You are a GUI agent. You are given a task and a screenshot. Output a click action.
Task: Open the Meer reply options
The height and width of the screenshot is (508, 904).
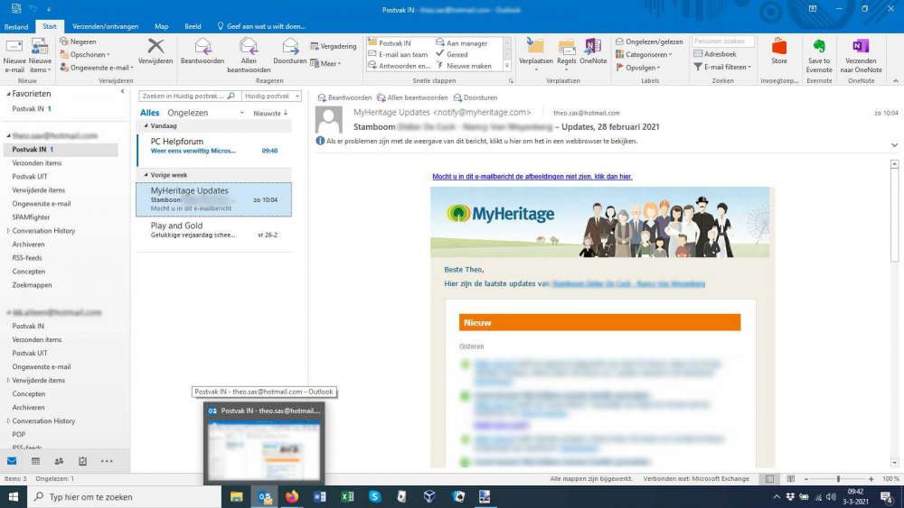tap(325, 63)
